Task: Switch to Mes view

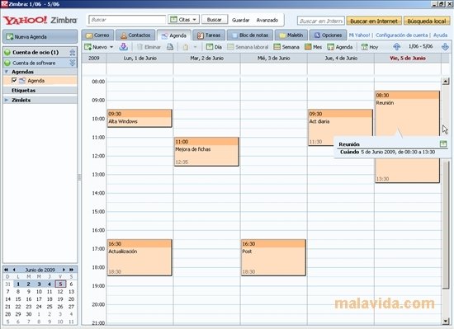Action: coord(314,47)
